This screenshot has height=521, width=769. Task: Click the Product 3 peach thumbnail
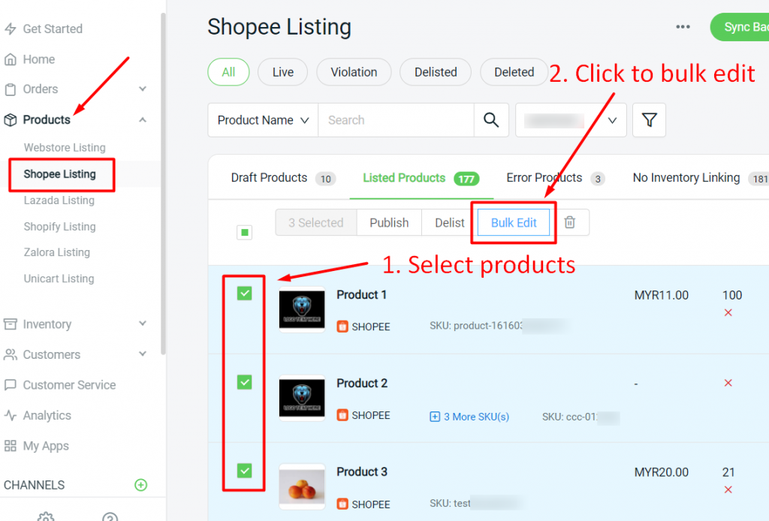click(302, 486)
